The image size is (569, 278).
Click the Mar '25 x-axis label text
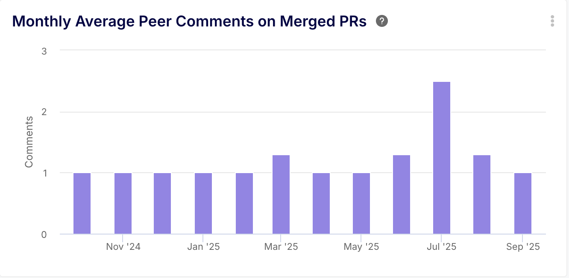pyautogui.click(x=281, y=247)
